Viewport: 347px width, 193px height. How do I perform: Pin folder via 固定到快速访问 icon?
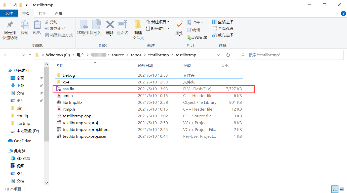(x=9, y=28)
